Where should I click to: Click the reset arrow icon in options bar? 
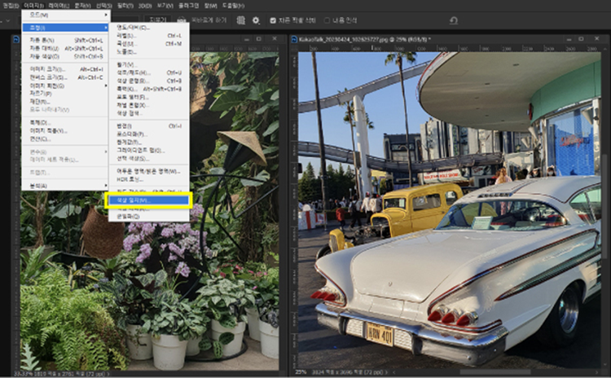click(453, 20)
